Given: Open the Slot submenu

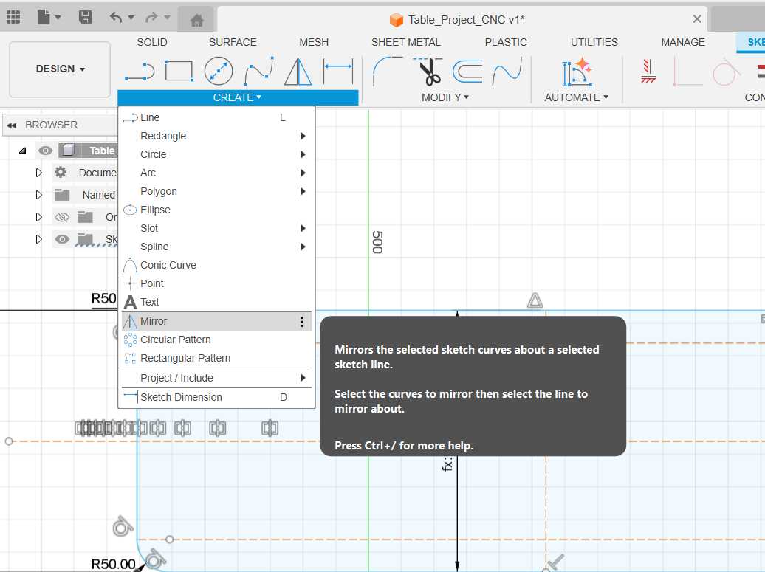Looking at the screenshot, I should coord(216,228).
